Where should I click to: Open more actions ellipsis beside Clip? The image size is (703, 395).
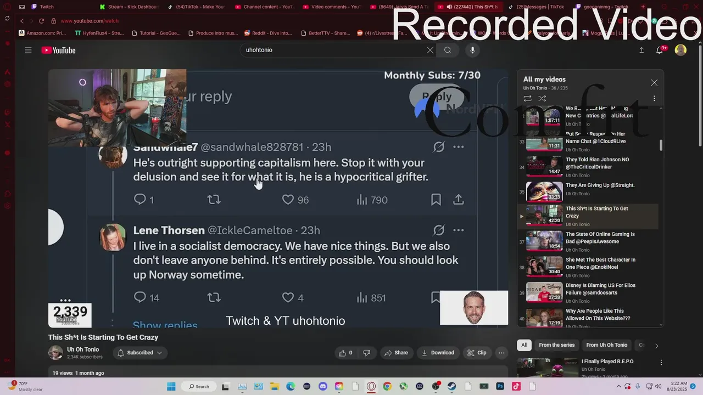point(501,353)
